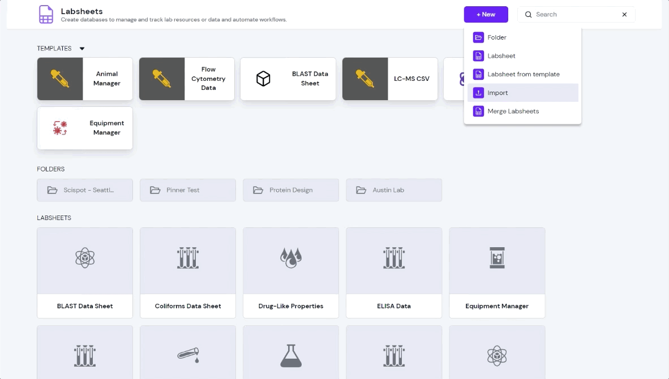Click the Labsheet menu item icon
This screenshot has height=379, width=669.
tap(478, 56)
